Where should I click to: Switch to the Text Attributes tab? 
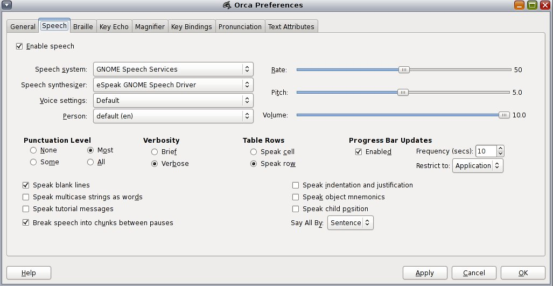click(x=291, y=27)
